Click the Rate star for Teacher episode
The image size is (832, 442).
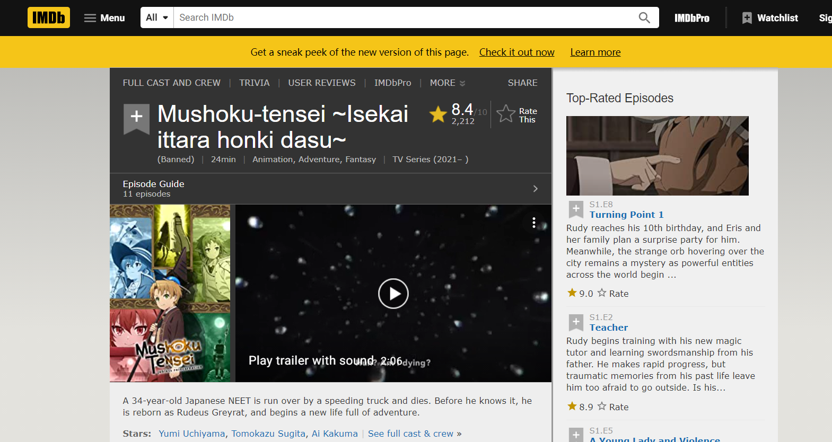click(602, 406)
